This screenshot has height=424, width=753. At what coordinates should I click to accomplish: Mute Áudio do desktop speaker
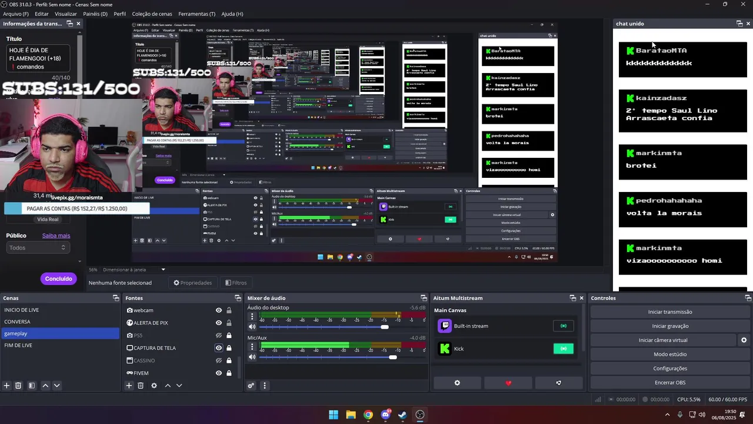[252, 327]
